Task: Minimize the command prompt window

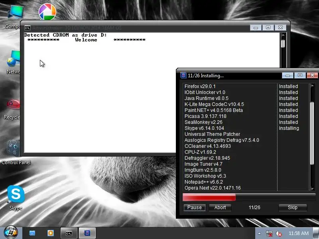Action: point(256,27)
